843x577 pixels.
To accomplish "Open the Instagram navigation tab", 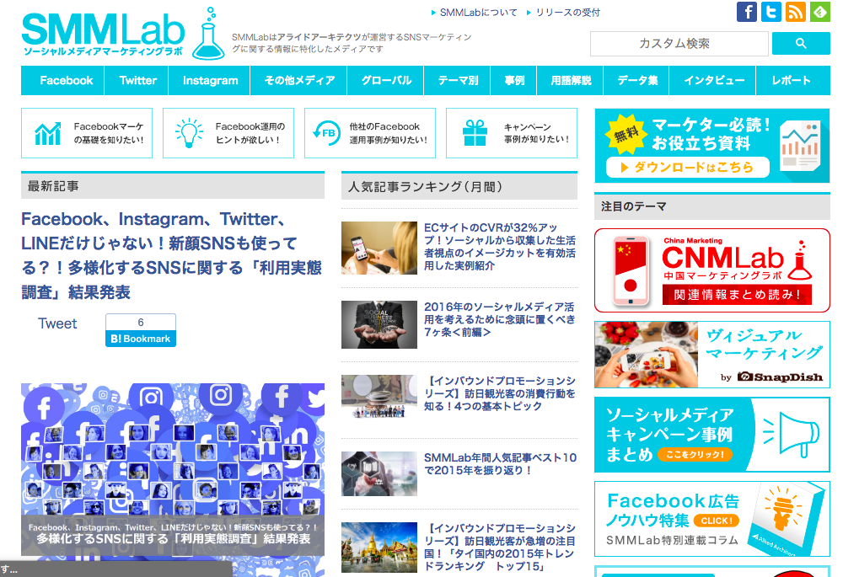I will point(210,81).
